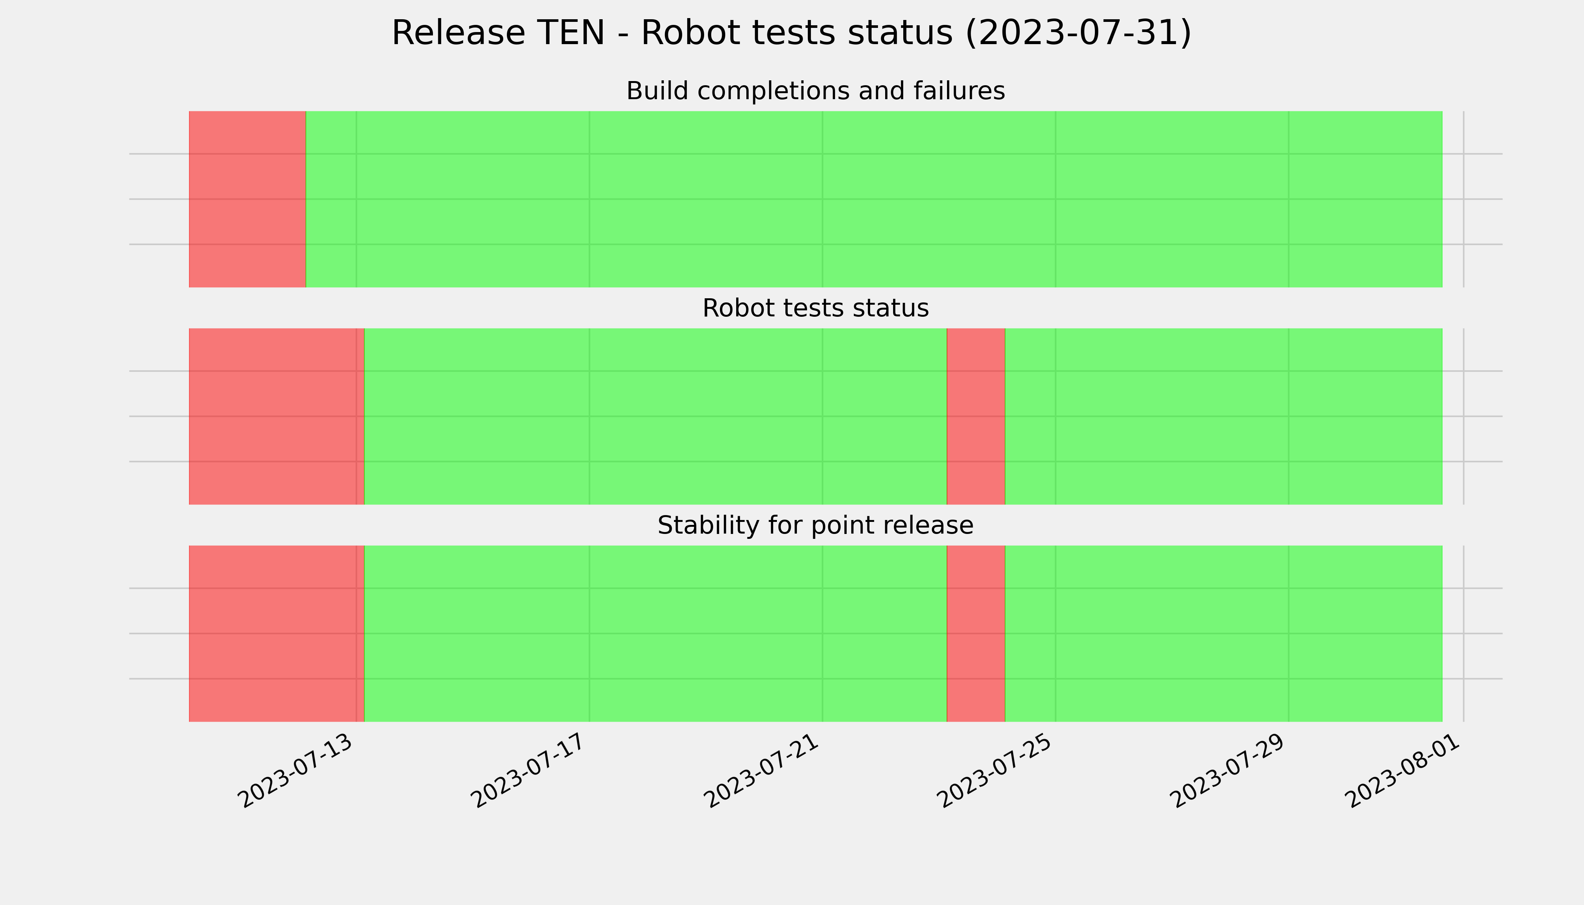This screenshot has width=1584, height=905.
Task: Click the first red block in Stability chart
Action: [x=277, y=633]
